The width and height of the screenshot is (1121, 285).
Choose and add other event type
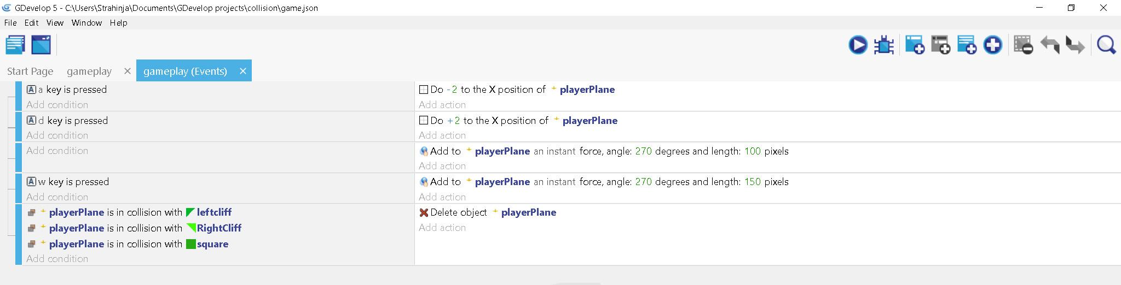pos(993,45)
